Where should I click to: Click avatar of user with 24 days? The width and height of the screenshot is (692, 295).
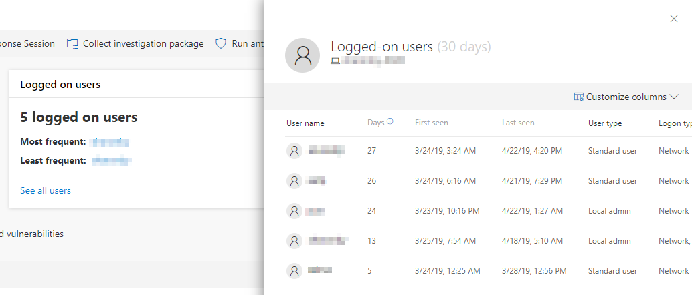coord(294,211)
